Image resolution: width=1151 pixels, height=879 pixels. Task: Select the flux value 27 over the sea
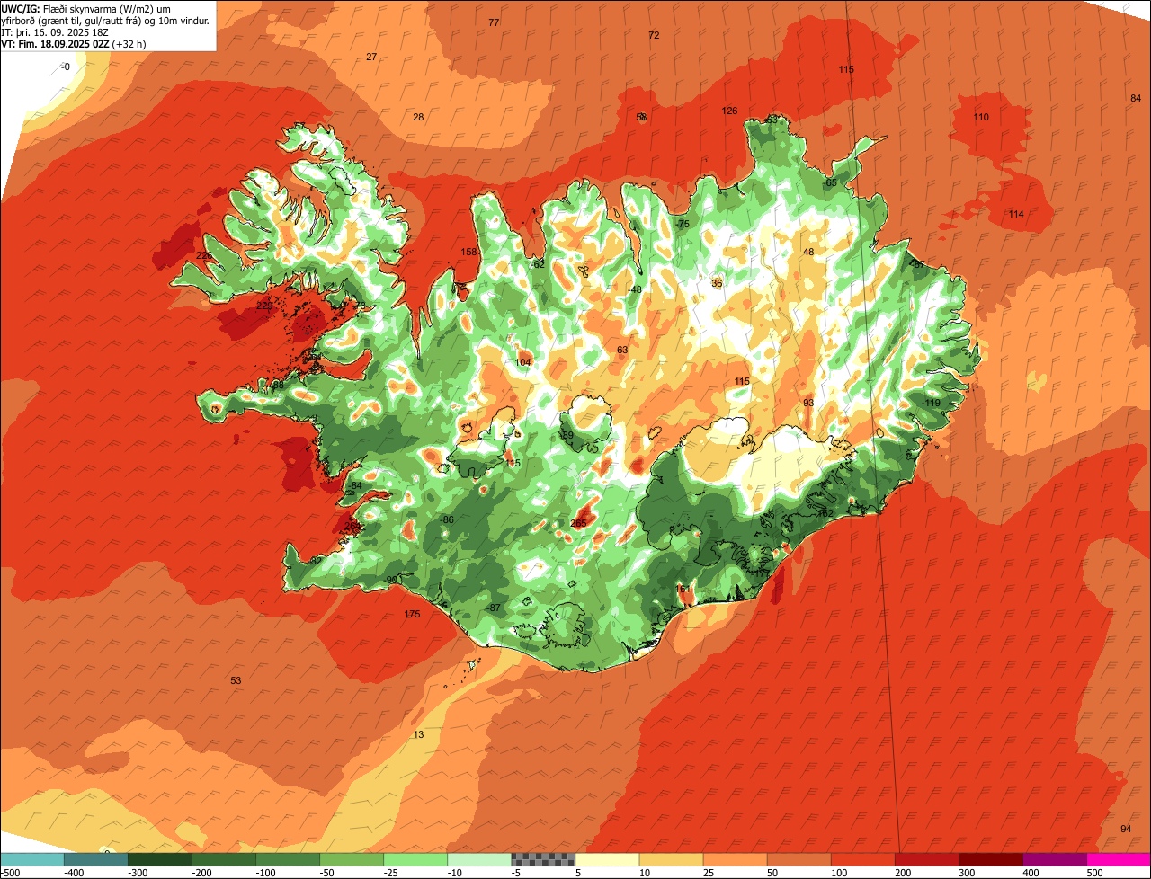[x=371, y=57]
